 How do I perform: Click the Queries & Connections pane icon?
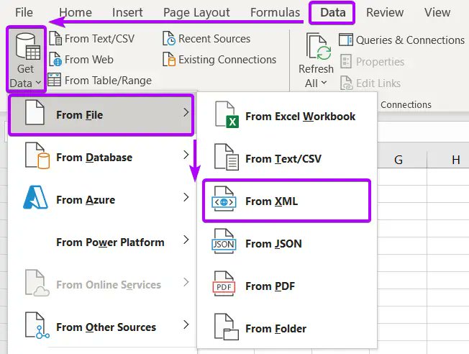tap(346, 40)
